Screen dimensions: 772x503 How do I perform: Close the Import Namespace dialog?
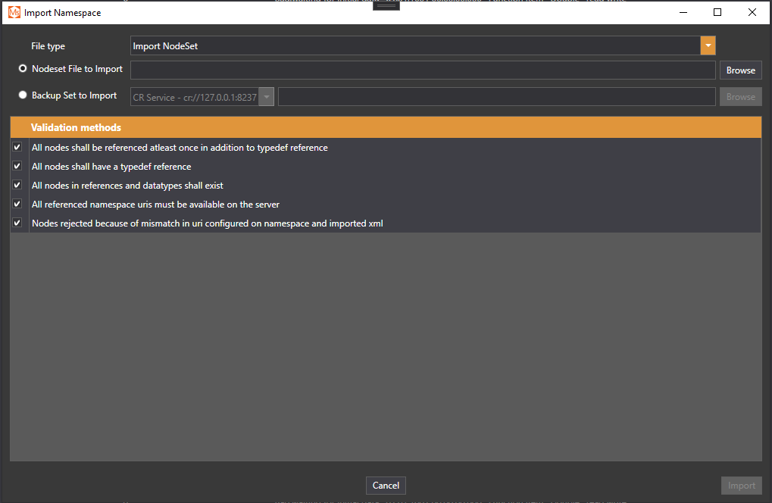click(752, 12)
